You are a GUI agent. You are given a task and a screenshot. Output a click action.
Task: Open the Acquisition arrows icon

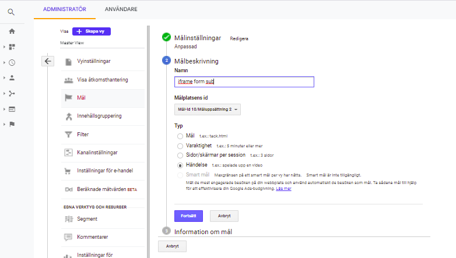(12, 93)
